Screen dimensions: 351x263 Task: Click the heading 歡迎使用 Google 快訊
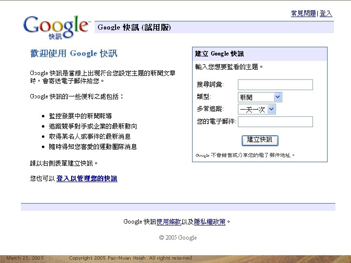(74, 54)
